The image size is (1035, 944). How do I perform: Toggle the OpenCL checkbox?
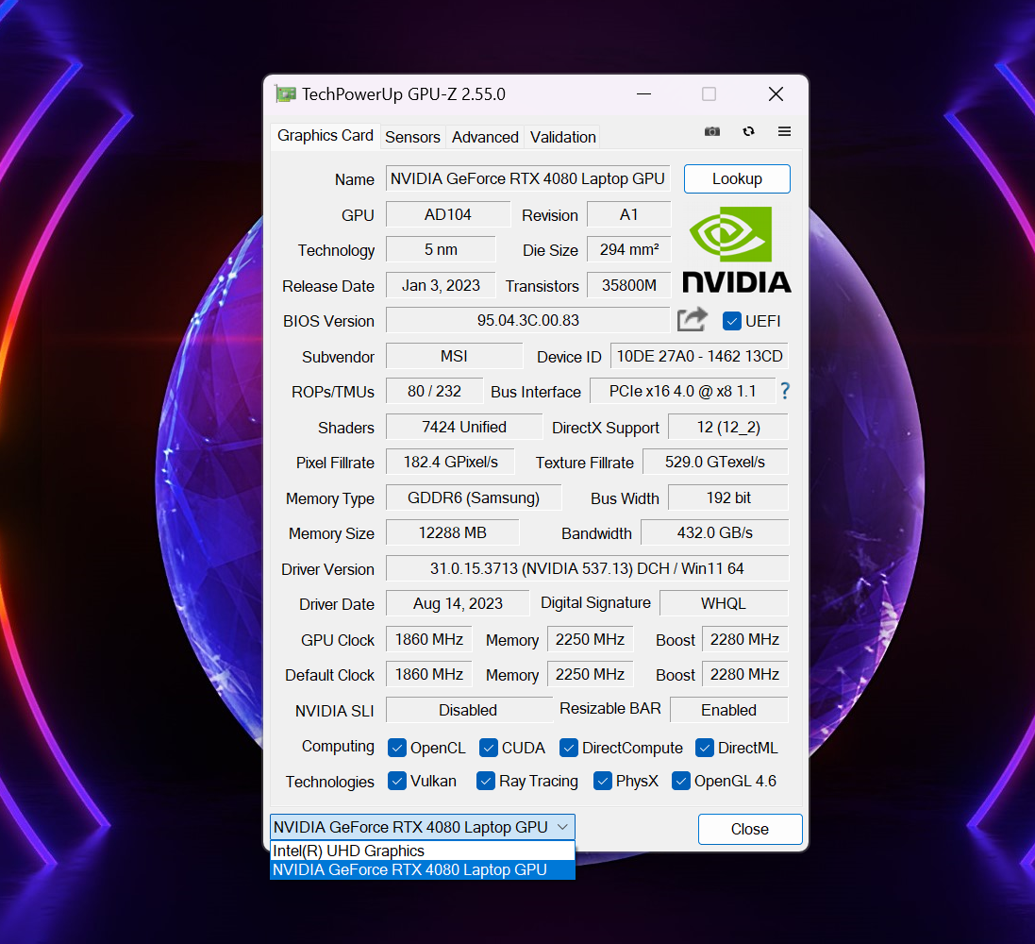396,748
